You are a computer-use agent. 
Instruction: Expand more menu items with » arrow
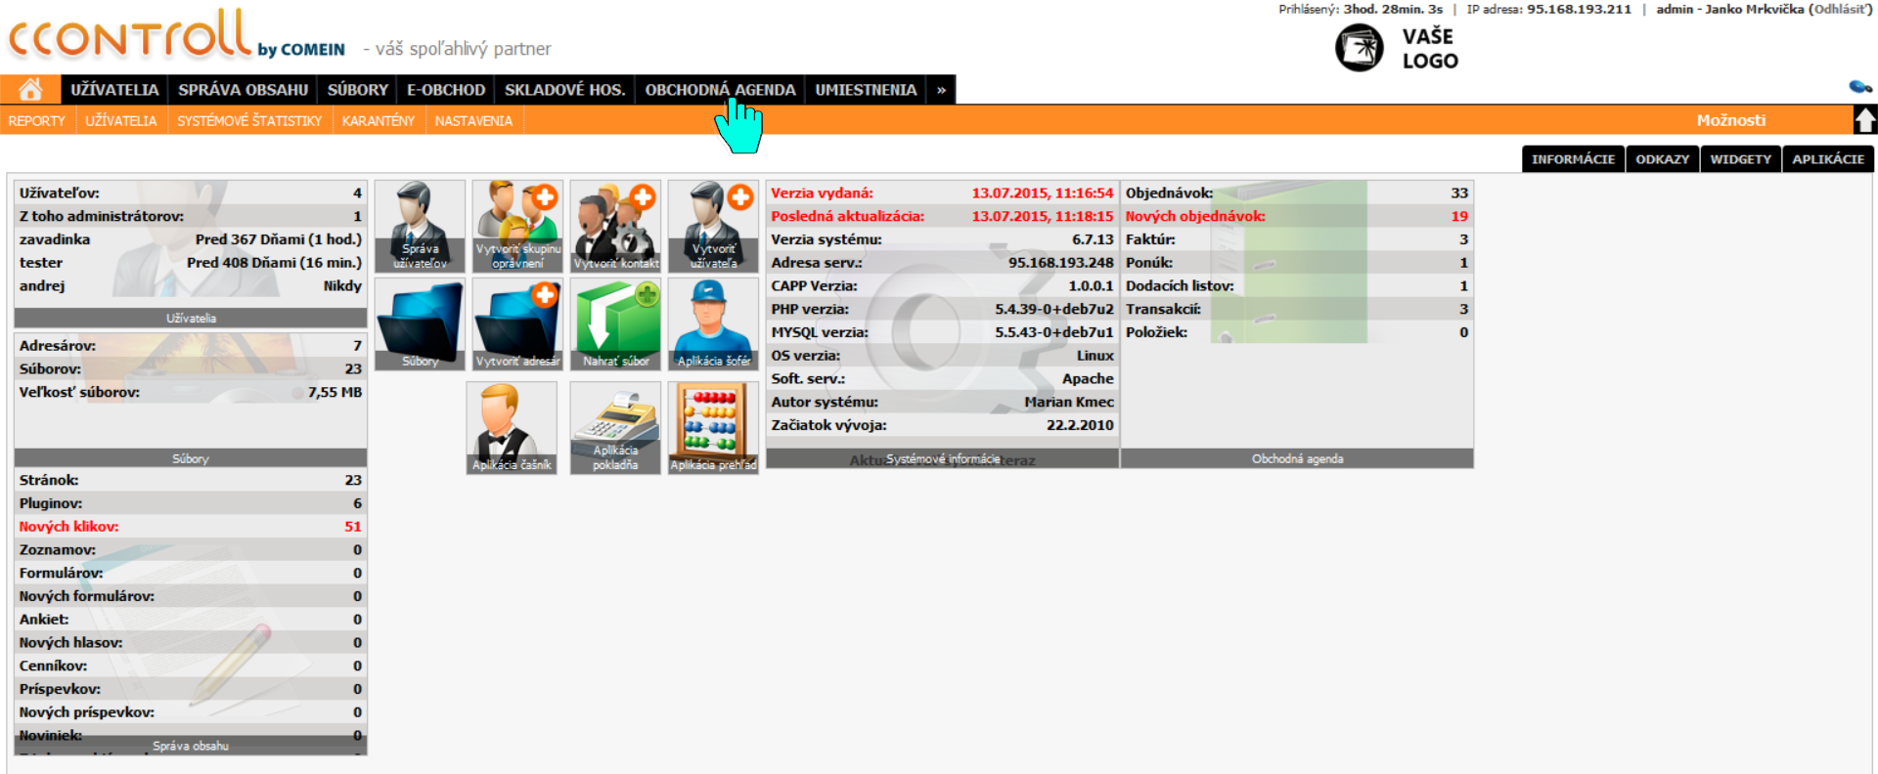coord(941,90)
